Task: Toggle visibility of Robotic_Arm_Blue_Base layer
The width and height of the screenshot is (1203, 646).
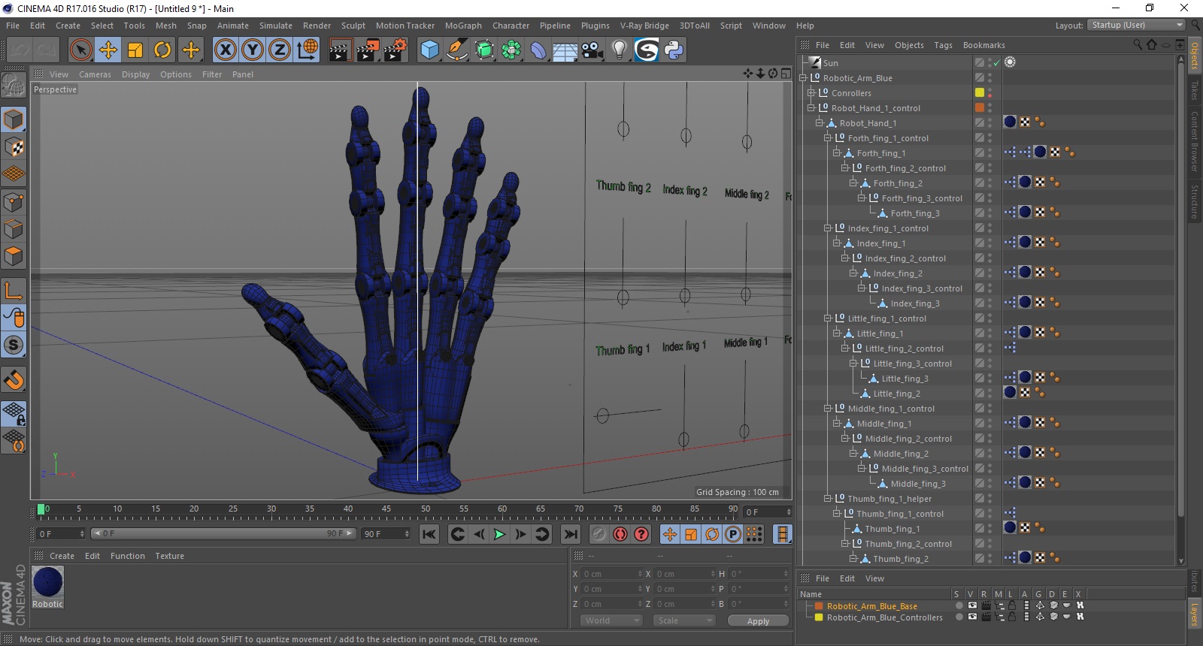Action: [x=972, y=605]
